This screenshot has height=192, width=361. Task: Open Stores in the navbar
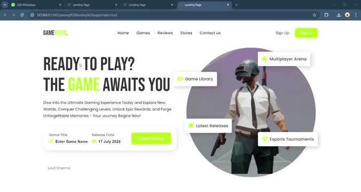(186, 33)
